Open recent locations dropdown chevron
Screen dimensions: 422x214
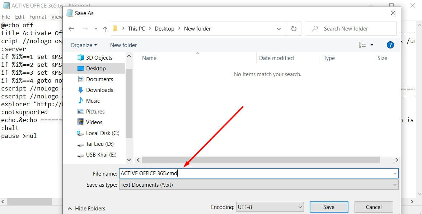[x=96, y=29]
